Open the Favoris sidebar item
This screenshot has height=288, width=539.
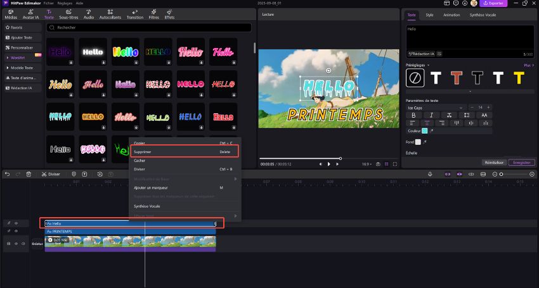[22, 27]
